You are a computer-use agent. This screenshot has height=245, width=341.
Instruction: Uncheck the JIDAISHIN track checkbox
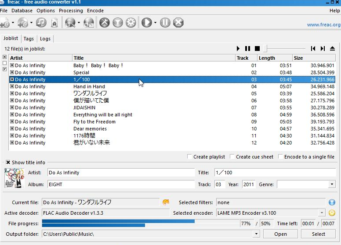pos(12,107)
